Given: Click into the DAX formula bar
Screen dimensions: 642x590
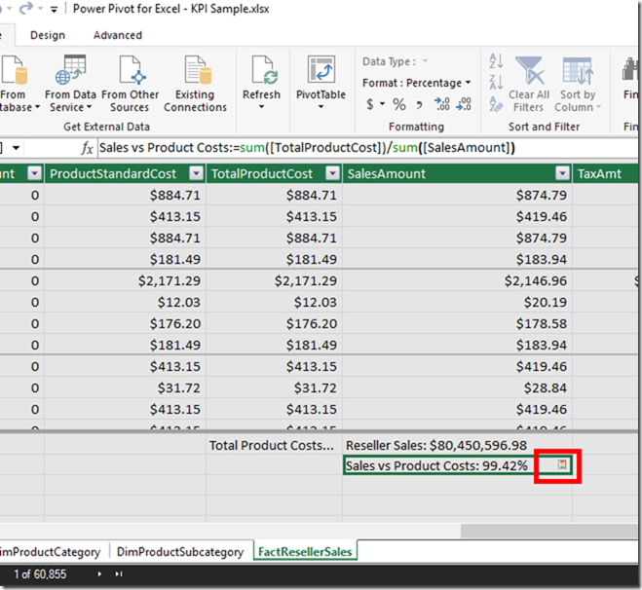Looking at the screenshot, I should [367, 148].
